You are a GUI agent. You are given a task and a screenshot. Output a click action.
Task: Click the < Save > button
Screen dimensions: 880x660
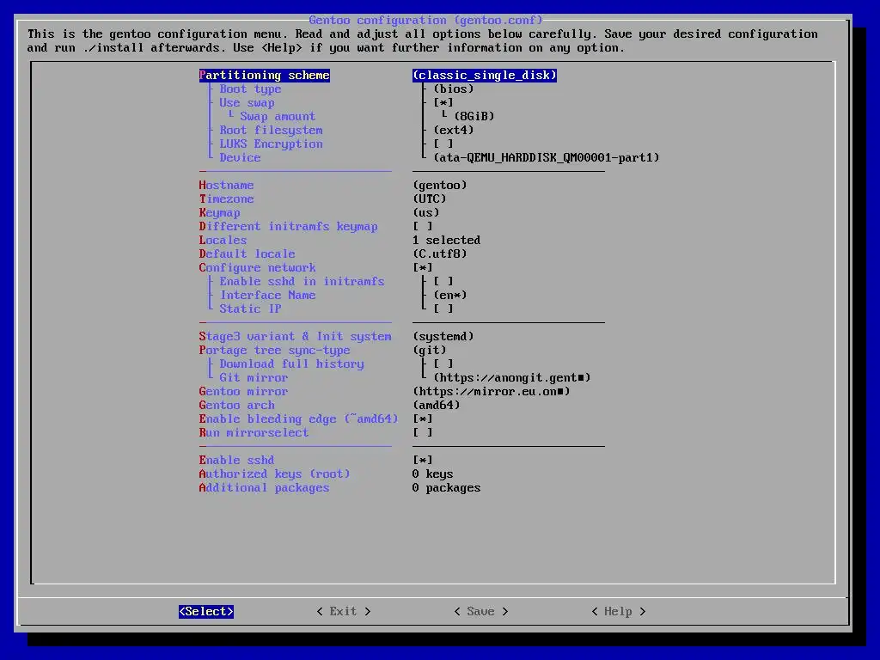pos(481,612)
